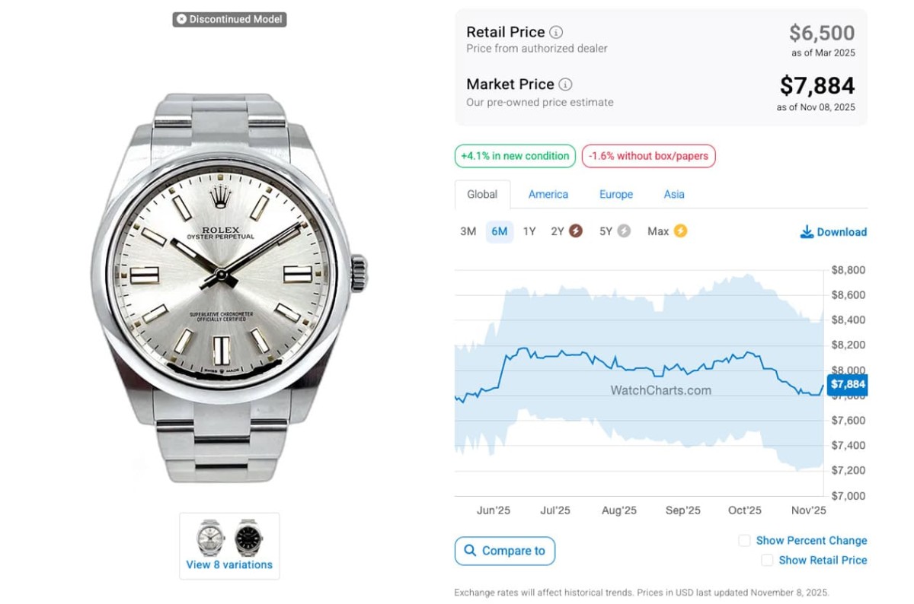Click the Download chart icon
Image resolution: width=914 pixels, height=604 pixels.
tap(807, 232)
